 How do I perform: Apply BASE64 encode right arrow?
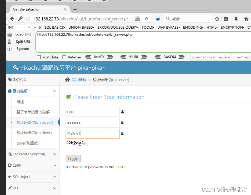[x=182, y=57]
